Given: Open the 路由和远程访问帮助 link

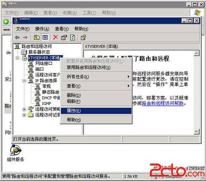Looking at the screenshot, I should tap(163, 103).
